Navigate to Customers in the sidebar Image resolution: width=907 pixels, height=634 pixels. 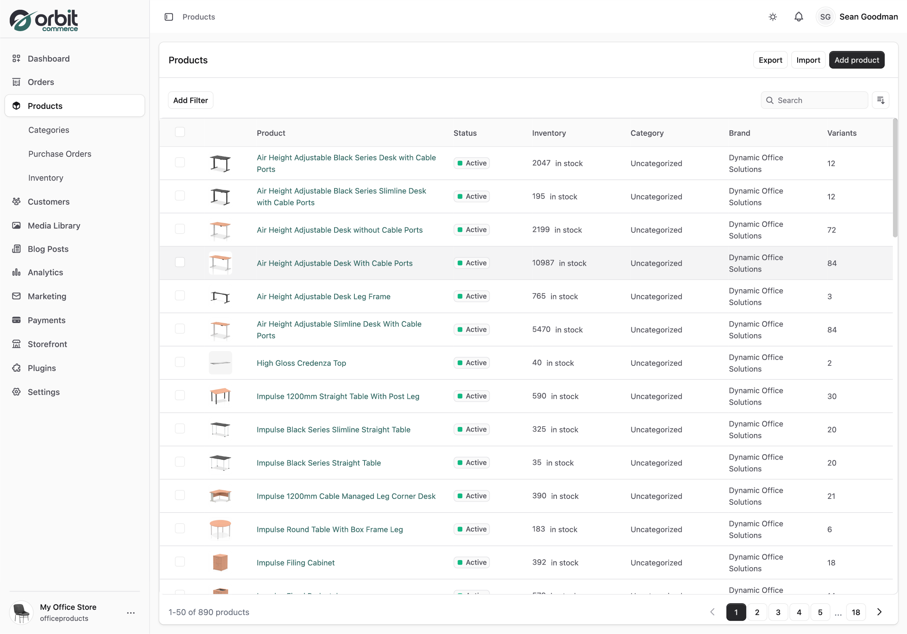coord(49,202)
